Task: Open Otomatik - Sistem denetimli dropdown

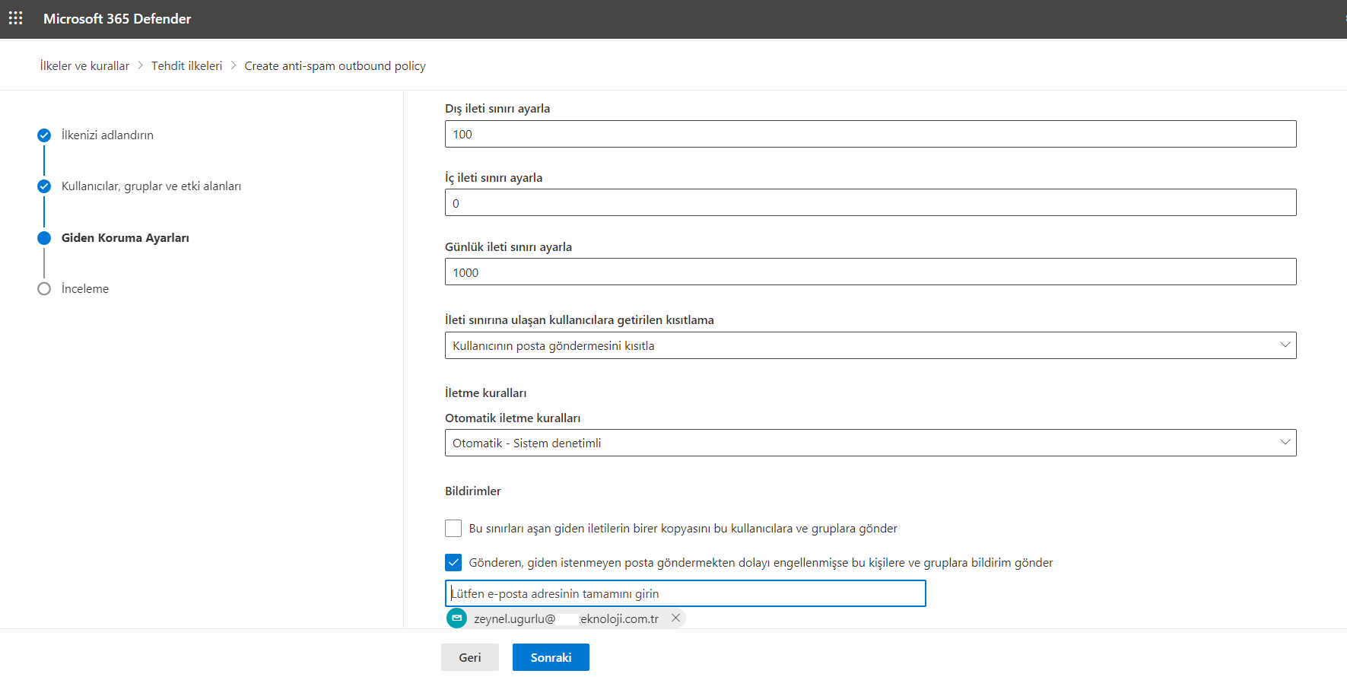Action: pos(870,443)
